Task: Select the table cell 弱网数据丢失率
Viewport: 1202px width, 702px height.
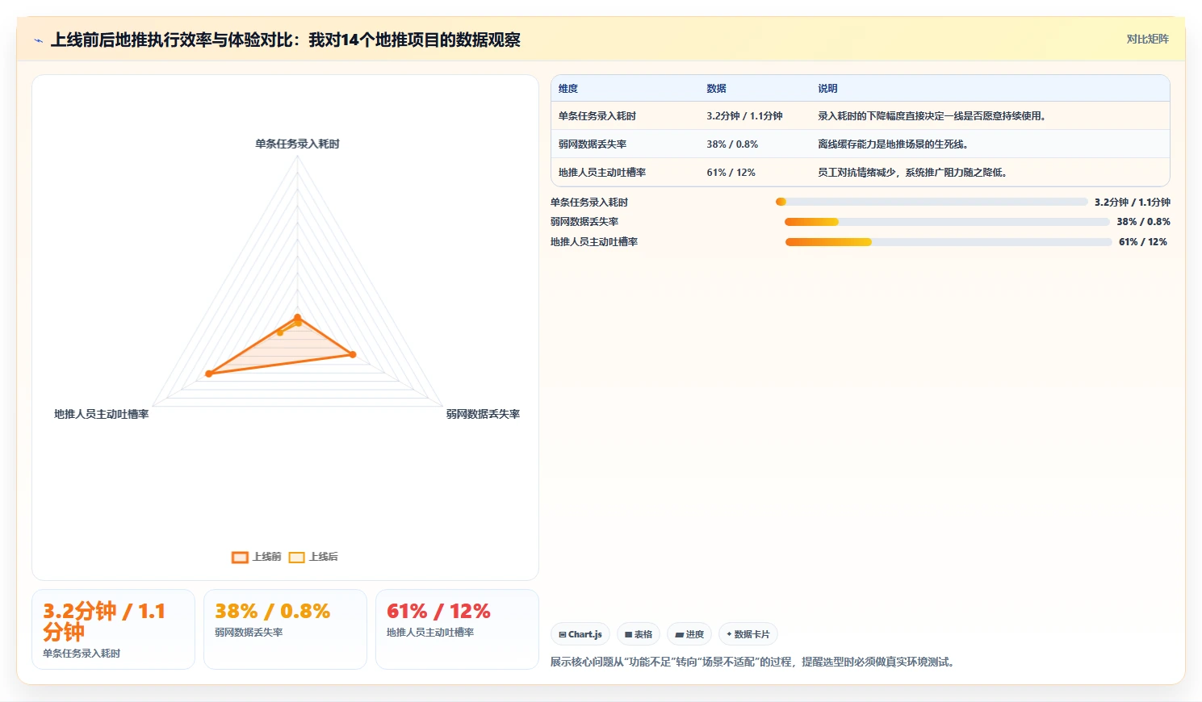Action: click(593, 144)
